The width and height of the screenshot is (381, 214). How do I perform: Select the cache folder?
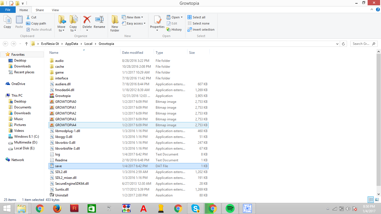tap(129, 67)
